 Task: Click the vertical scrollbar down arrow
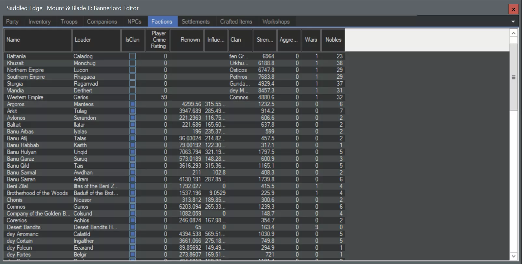pos(514,256)
